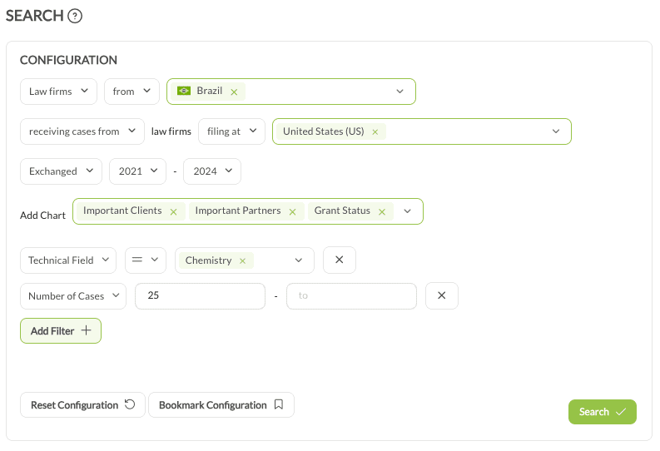Expand the Add Chart options chevron
This screenshot has width=660, height=451.
pos(407,211)
